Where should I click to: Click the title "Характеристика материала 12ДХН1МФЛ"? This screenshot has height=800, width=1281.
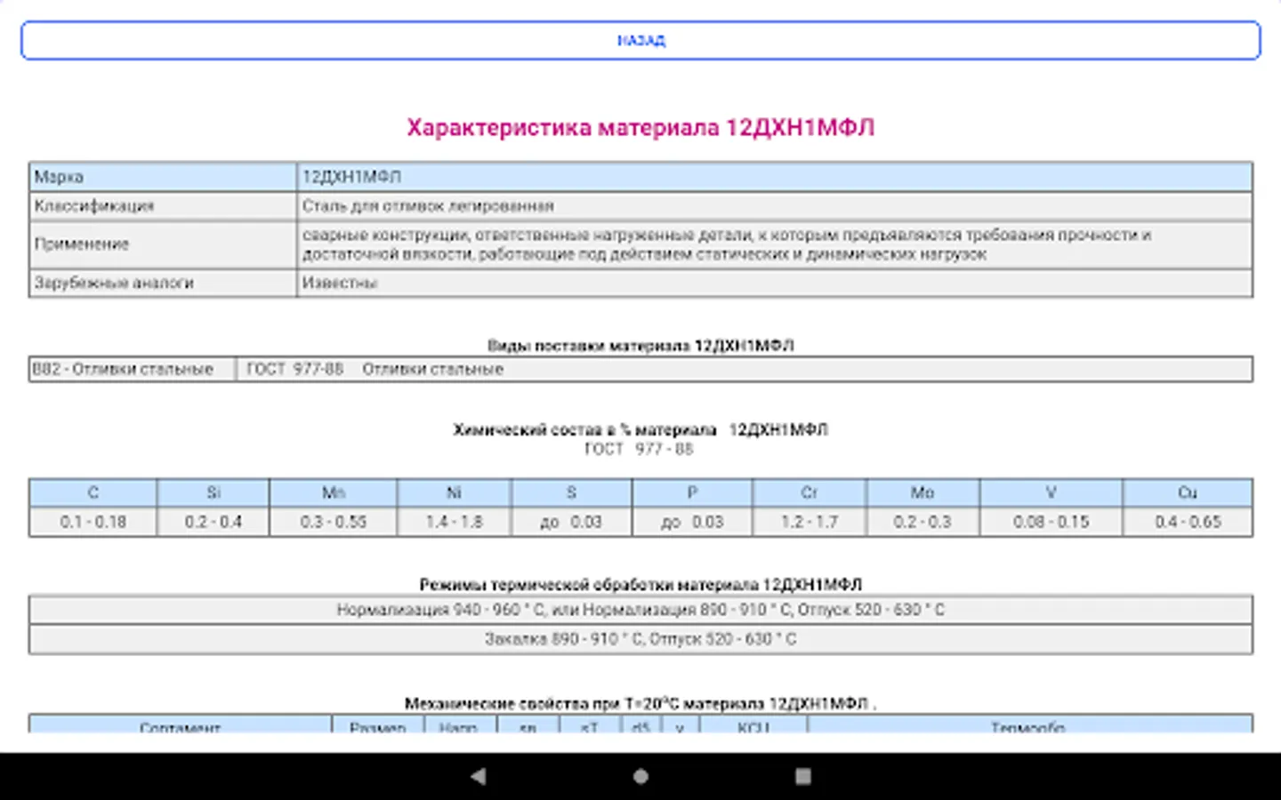pyautogui.click(x=640, y=128)
